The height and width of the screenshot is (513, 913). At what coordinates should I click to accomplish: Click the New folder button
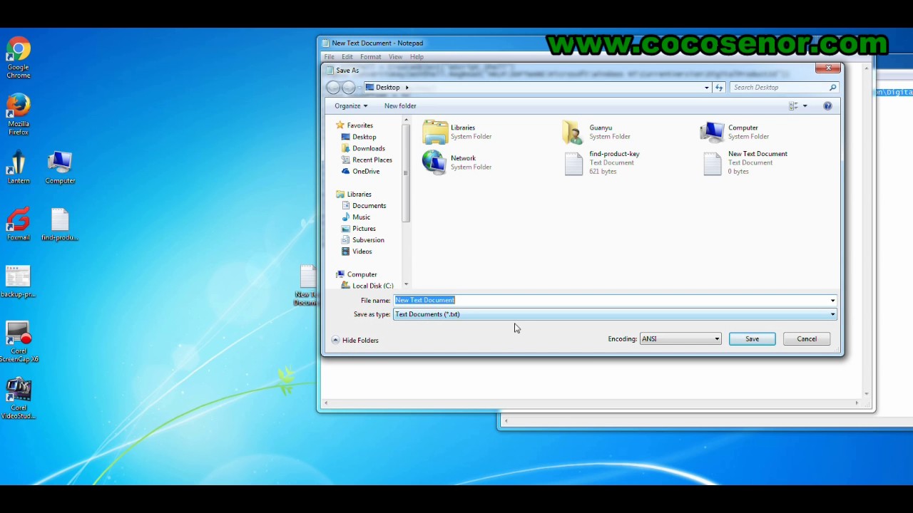[x=400, y=106]
